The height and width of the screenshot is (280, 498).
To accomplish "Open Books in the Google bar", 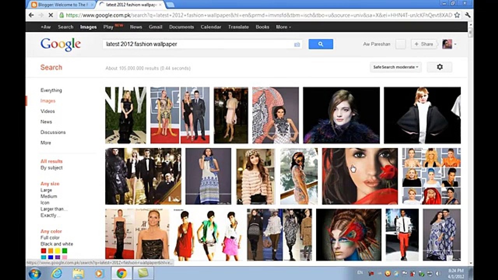I will [262, 27].
